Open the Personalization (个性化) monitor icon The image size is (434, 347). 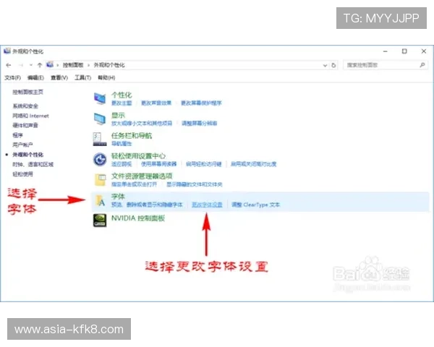100,98
